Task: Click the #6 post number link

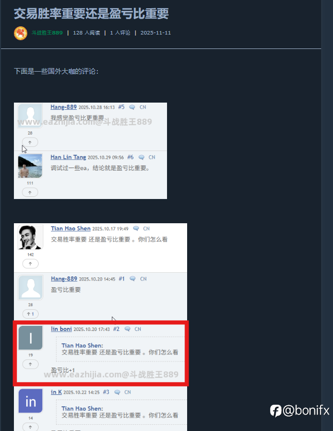Action: point(130,157)
